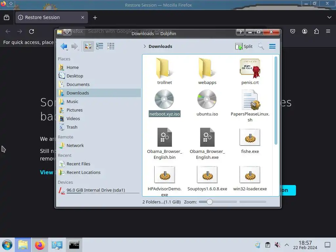
Task: Select the netboot.xyz.iso disc icon
Action: pyautogui.click(x=164, y=99)
